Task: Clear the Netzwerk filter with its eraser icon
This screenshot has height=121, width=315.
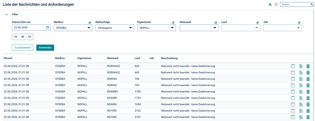Action: coord(216,23)
